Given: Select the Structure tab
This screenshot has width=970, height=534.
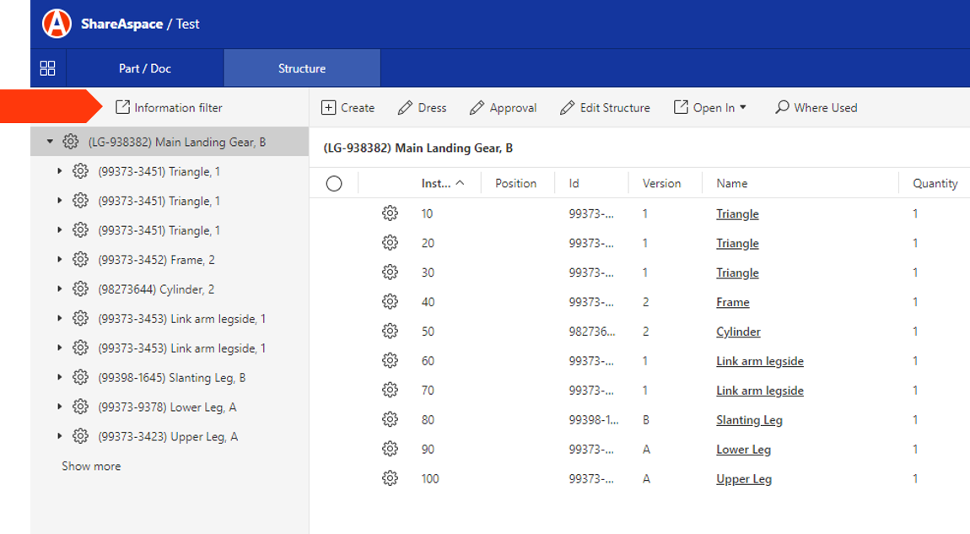Looking at the screenshot, I should click(301, 67).
